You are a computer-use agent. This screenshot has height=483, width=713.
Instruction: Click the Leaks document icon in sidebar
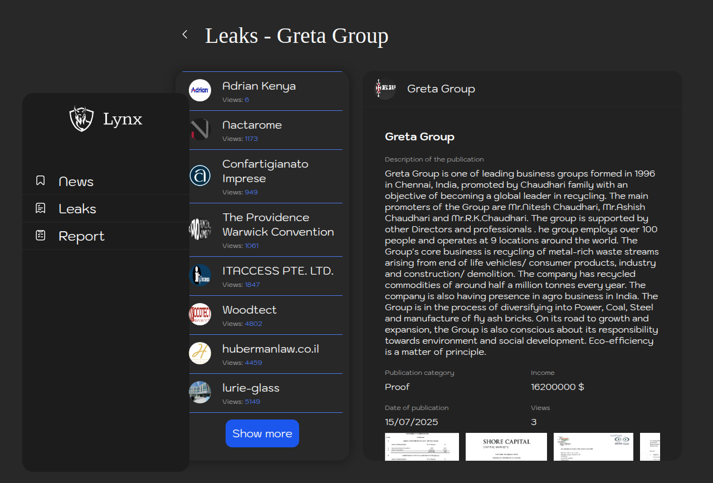point(40,208)
